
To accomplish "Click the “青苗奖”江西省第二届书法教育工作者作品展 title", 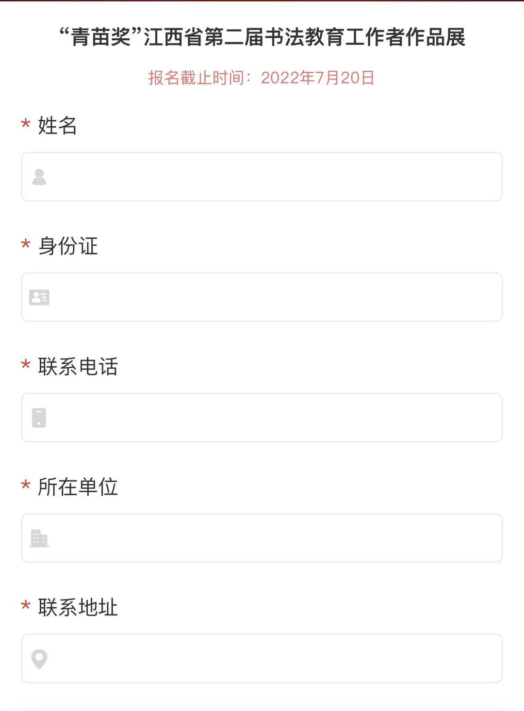I will 262,37.
